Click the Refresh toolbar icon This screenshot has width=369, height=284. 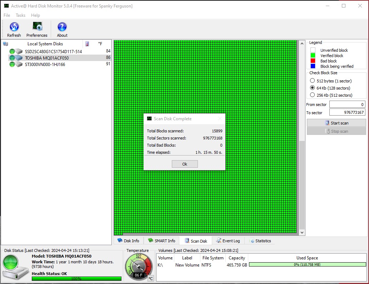click(14, 27)
